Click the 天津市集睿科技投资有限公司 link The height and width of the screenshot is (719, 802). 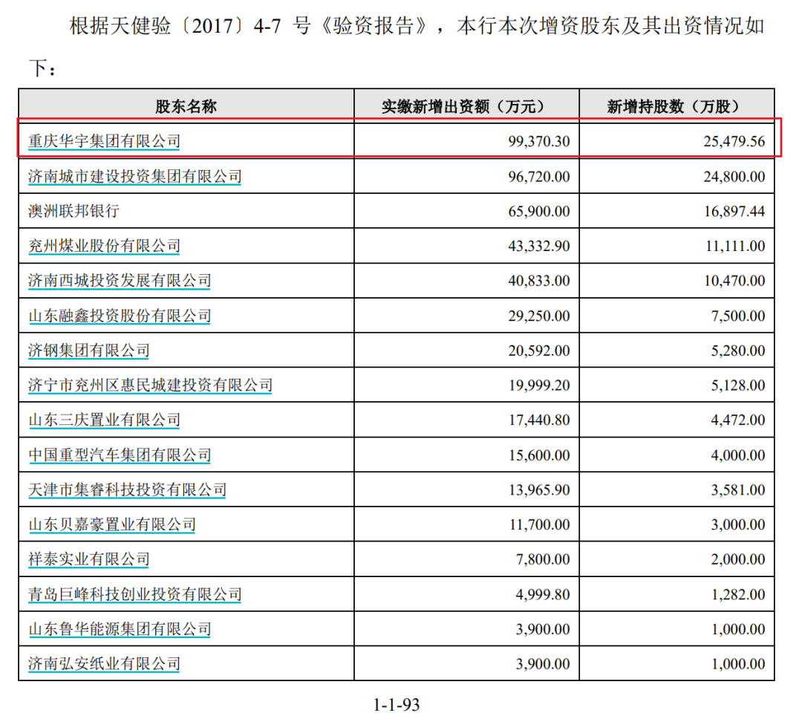pyautogui.click(x=127, y=490)
